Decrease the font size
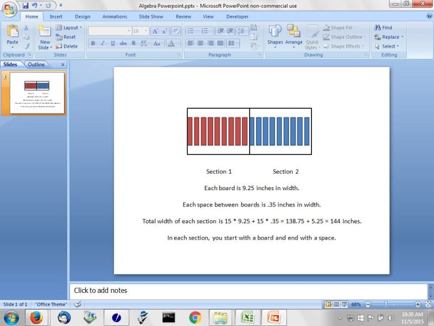 [164, 31]
